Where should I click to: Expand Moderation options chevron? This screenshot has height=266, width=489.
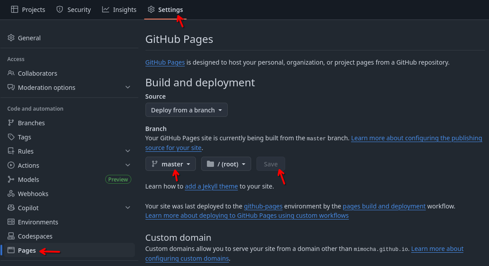click(128, 87)
